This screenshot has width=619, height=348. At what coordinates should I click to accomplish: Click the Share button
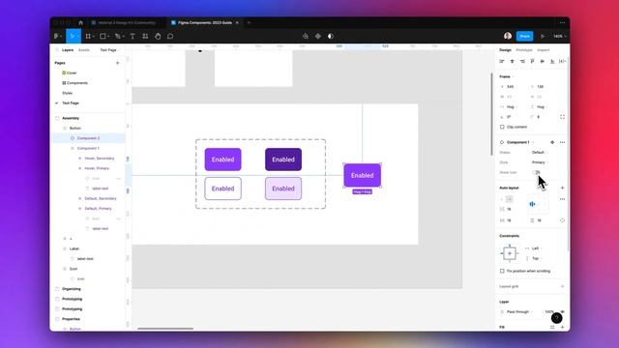tap(524, 36)
